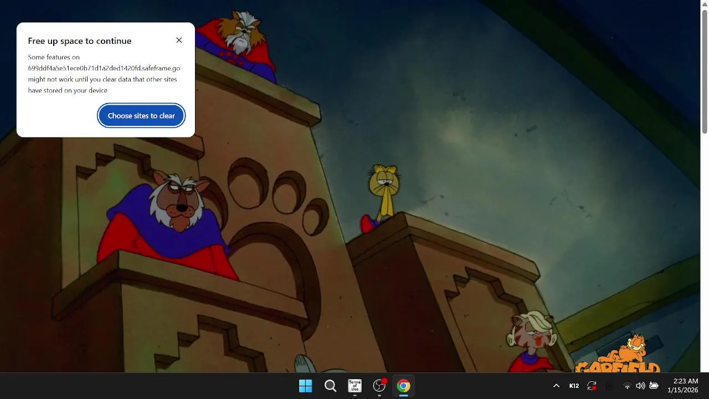Click the dimmed tray icon next to Wi-Fi
709x399 pixels.
click(x=609, y=386)
